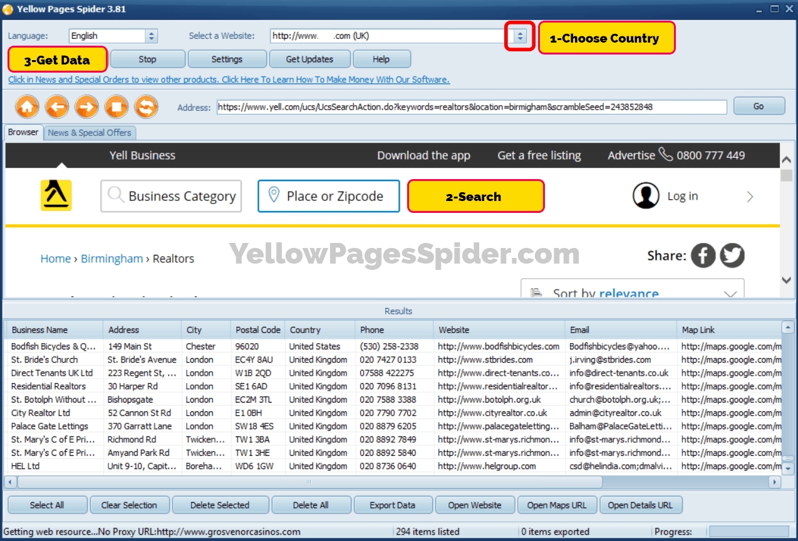The image size is (798, 541).
Task: Refresh the page with orange reload icon
Action: click(146, 106)
